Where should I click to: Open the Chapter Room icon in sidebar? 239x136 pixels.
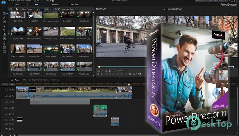[x=4, y=47]
